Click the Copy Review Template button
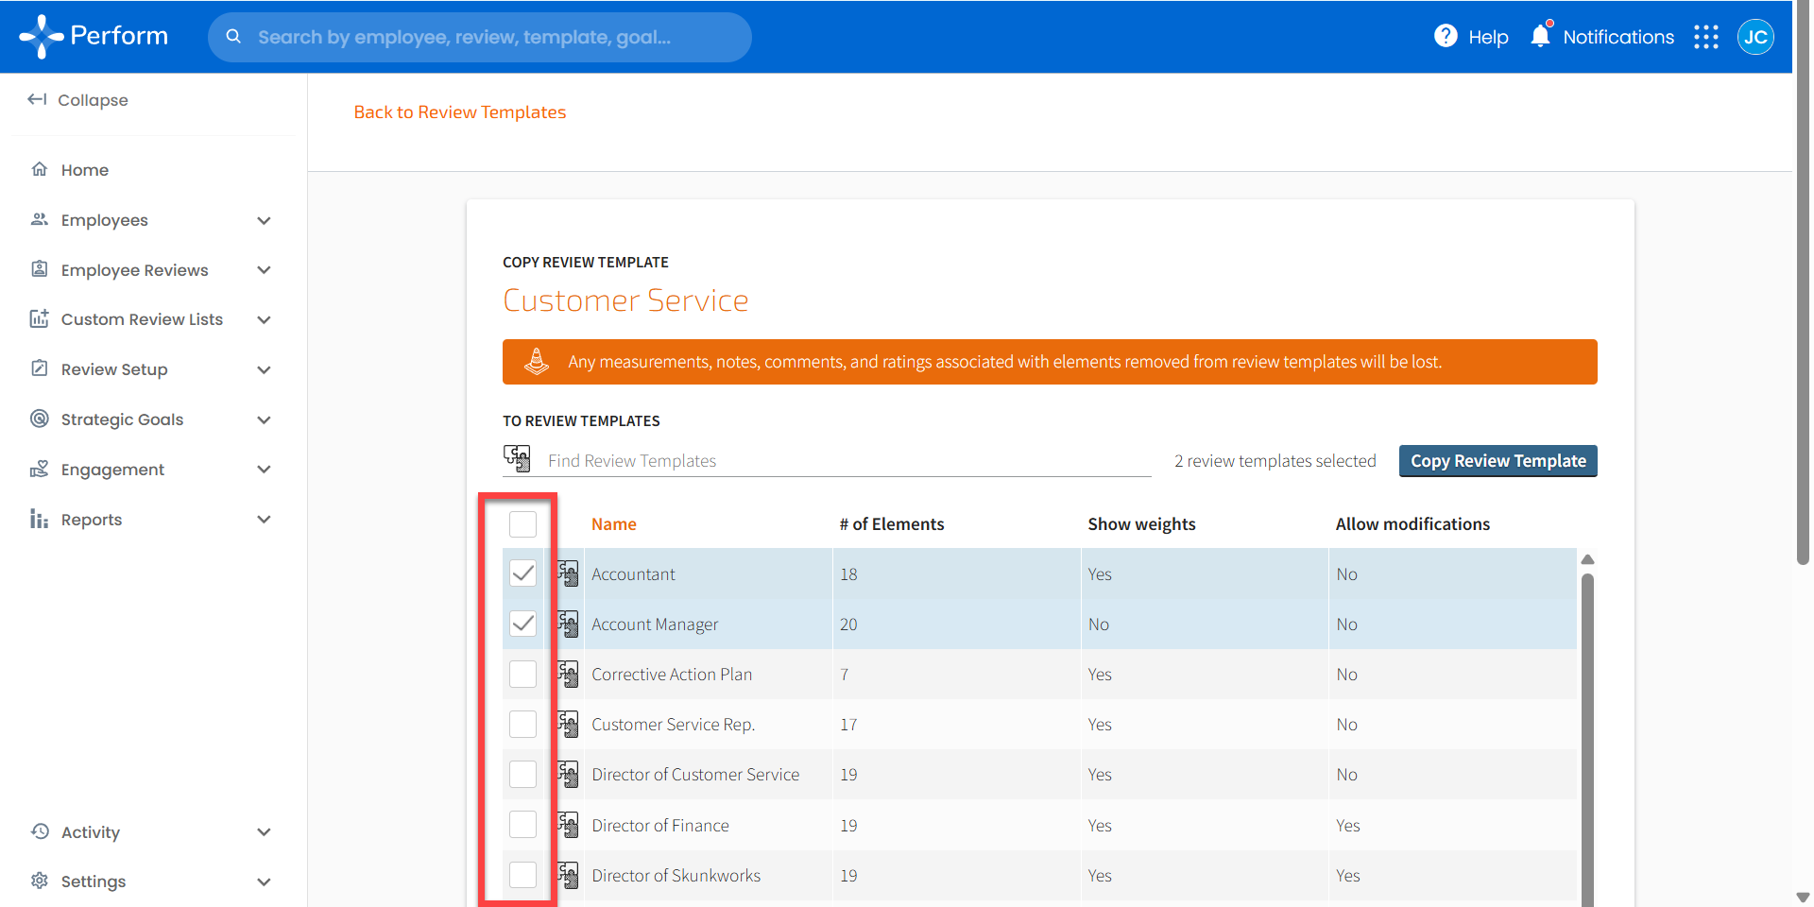 coord(1497,461)
